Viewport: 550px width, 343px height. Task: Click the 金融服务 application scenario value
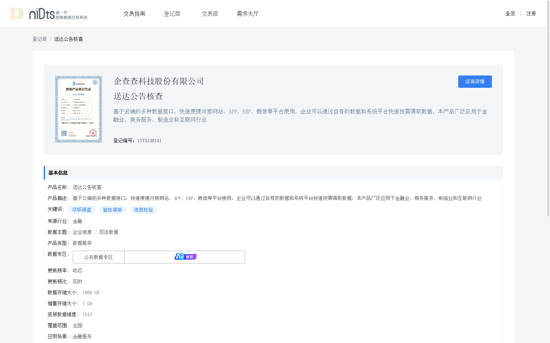(x=82, y=336)
